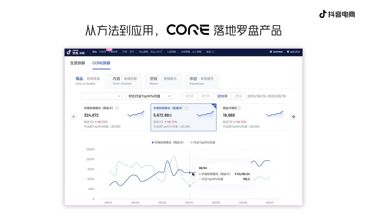Screen dimensions: 367x222
Task: Open help tooltip for 价格影响曝光（直播间）
Action: 186,108
